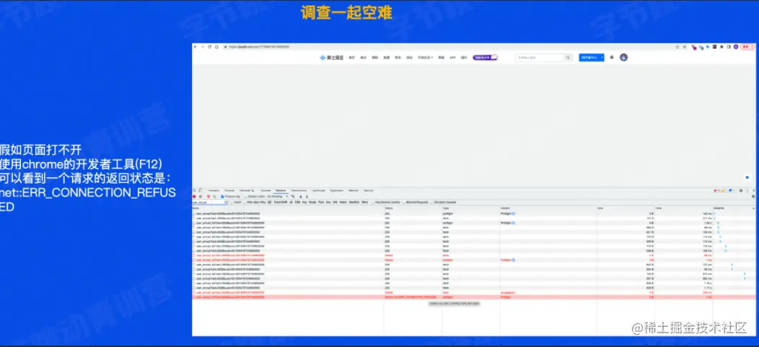Viewport: 759px width, 347px height.
Task: Expand the Juejin nav item with dropdown arrow
Action: coord(427,58)
